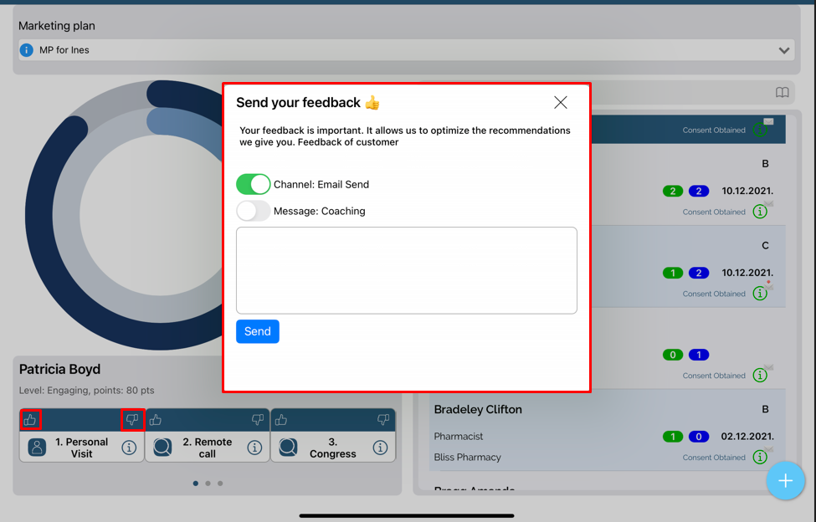
Task: Click the info icon beside Bradeley Clifton
Action: click(760, 457)
